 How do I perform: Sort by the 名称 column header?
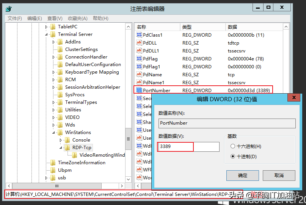coord(157,27)
